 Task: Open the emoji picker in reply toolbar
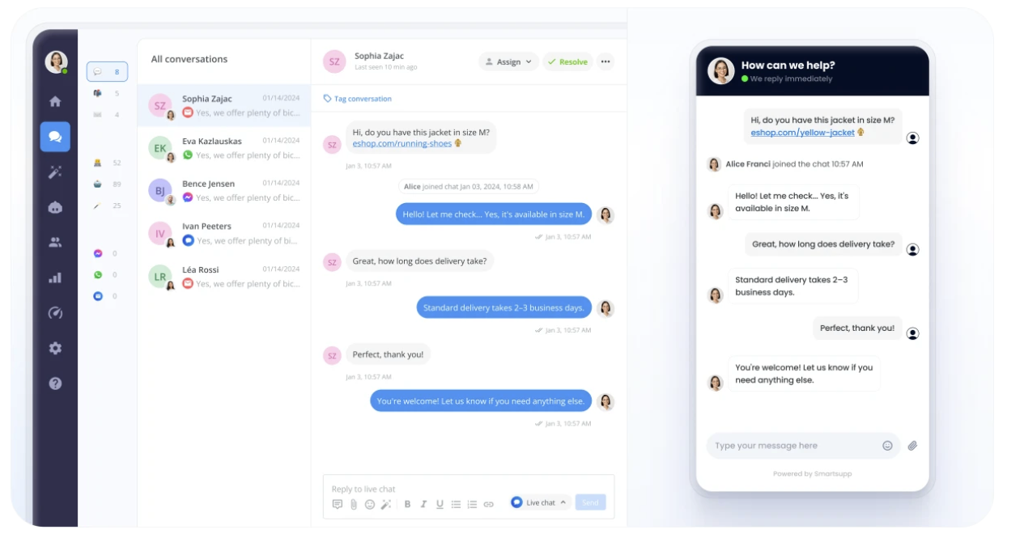(x=370, y=504)
